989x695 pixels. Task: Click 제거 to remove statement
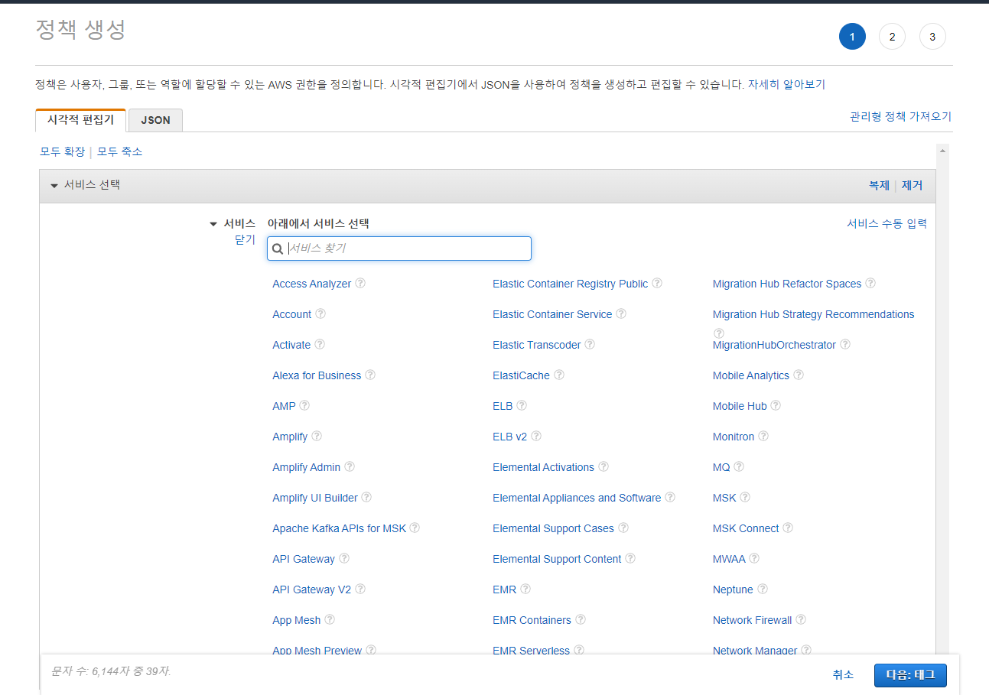coord(912,185)
